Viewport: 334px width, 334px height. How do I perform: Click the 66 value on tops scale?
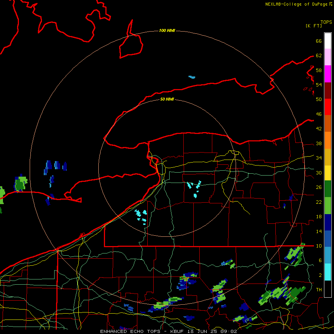[x=319, y=41]
